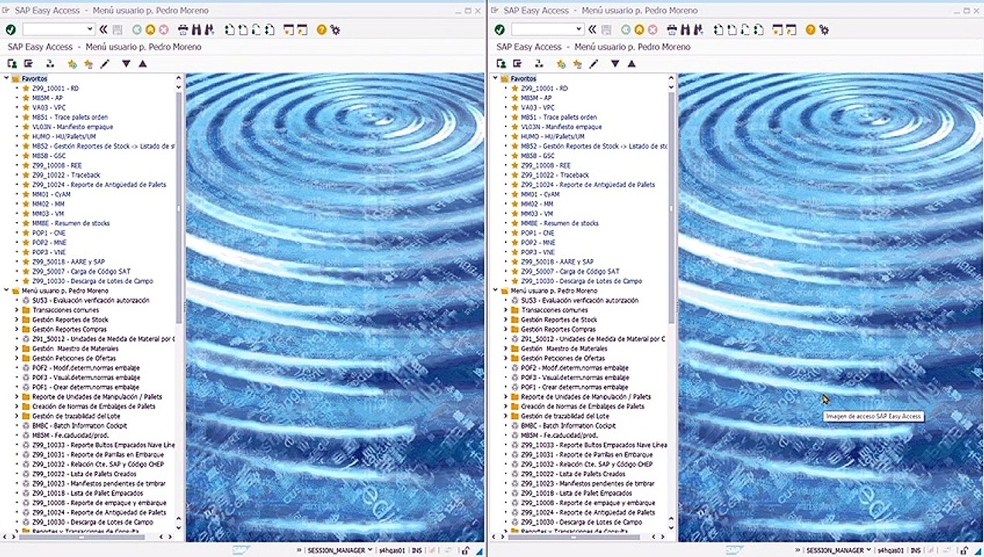
Task: Click the Help question mark in right window
Action: 810,29
